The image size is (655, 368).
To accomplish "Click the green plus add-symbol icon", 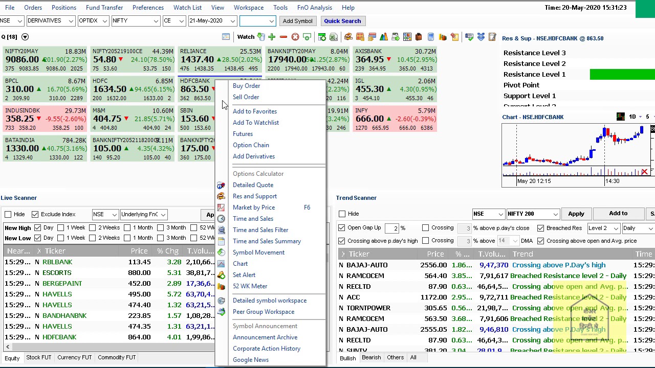I will (272, 37).
